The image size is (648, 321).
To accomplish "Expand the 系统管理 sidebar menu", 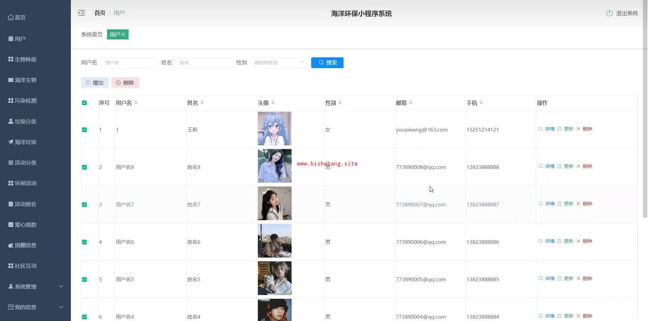I will 35,287.
